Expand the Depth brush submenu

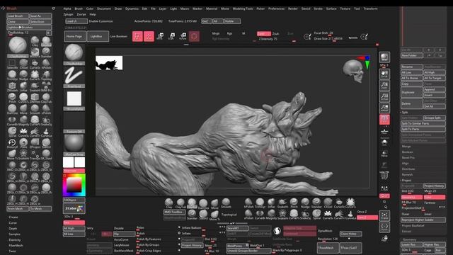13,228
